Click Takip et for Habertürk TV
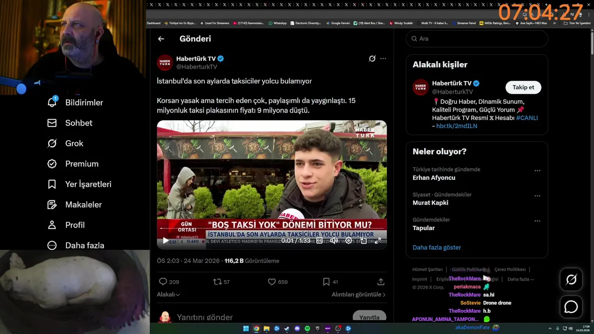 click(523, 87)
